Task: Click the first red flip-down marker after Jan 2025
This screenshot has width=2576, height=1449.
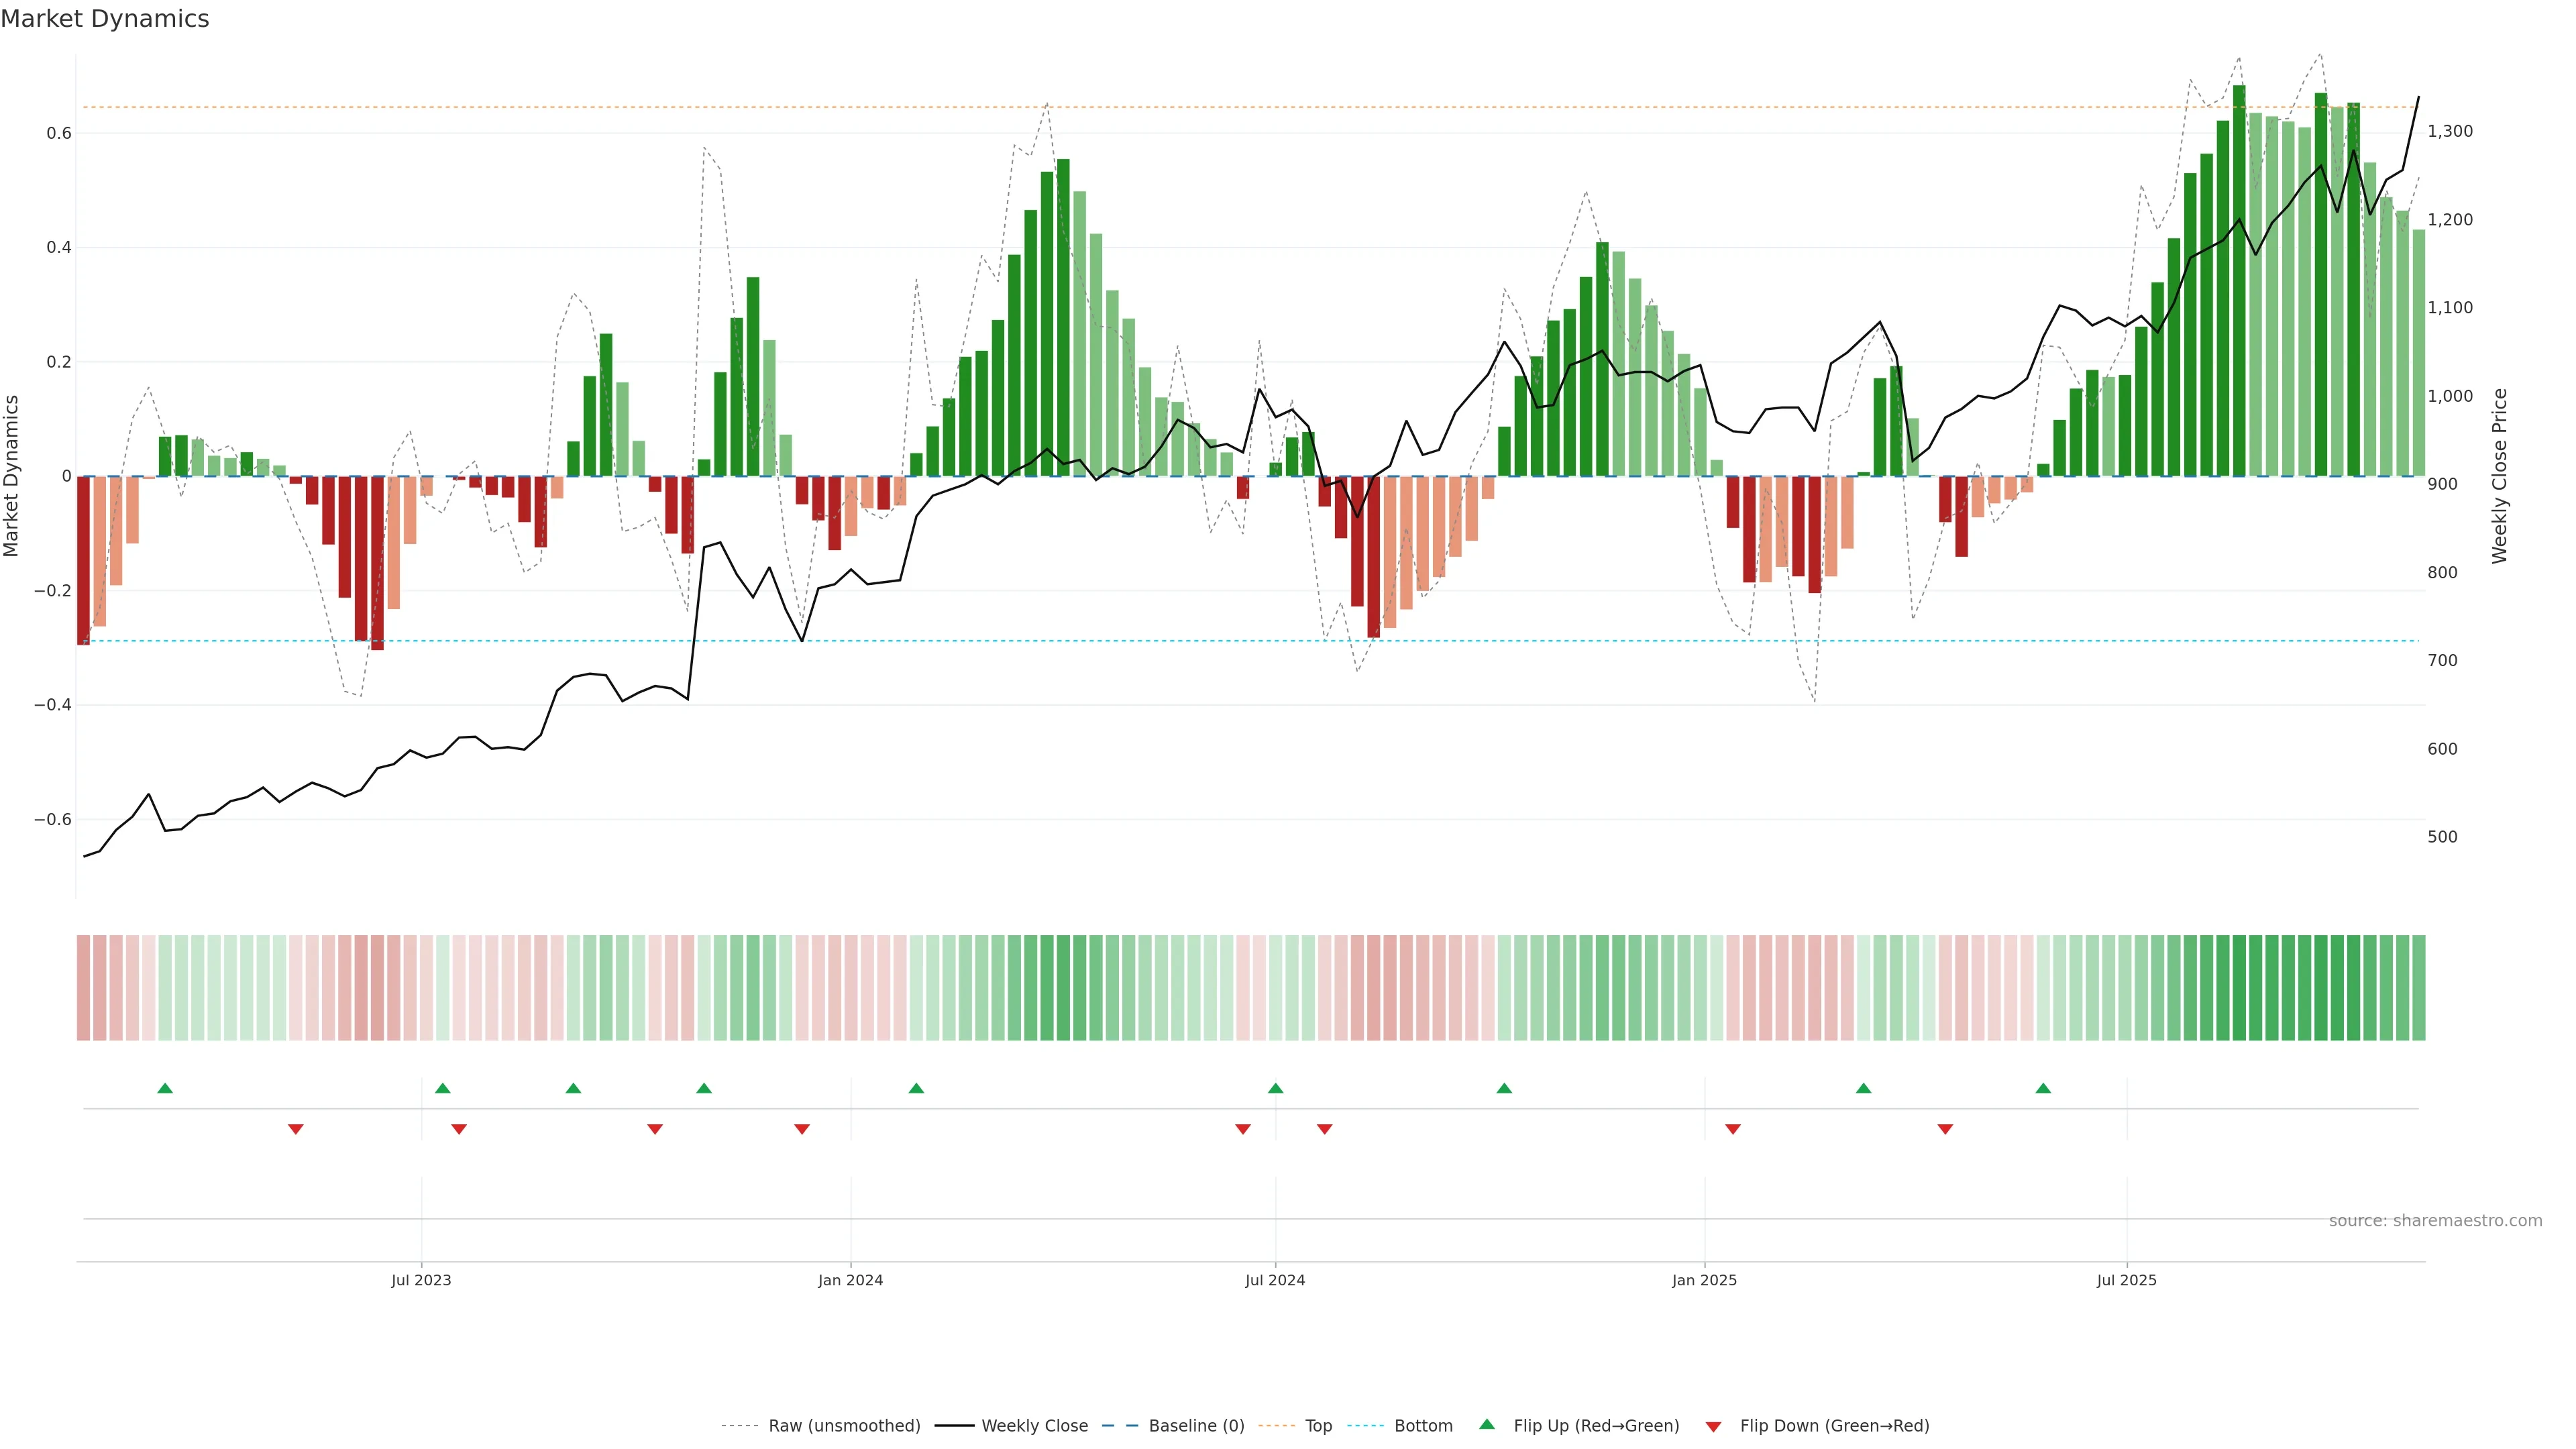Action: tap(1733, 1129)
